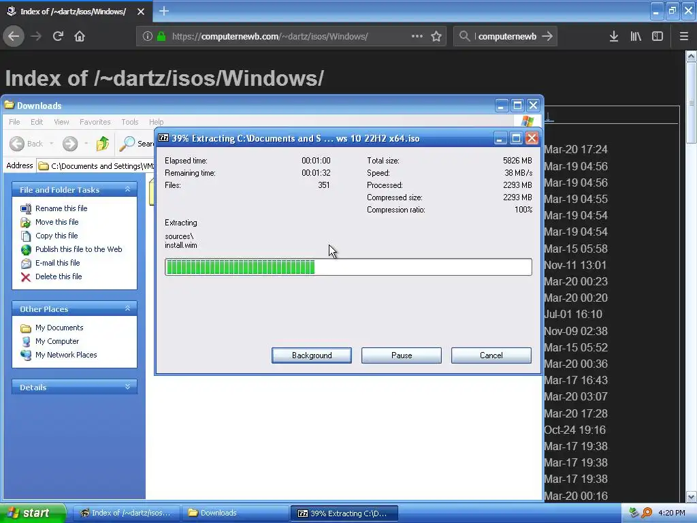Viewport: 697px width, 523px height.
Task: Click the 7z icon in the dialog title
Action: coord(163,138)
